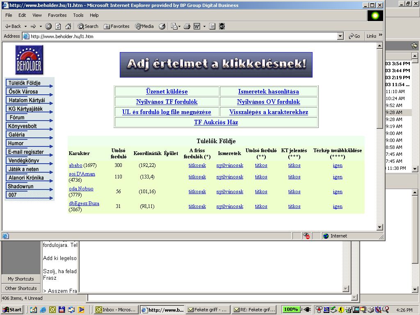
Task: Open the Favorites toolbar pane
Action: coord(116,26)
